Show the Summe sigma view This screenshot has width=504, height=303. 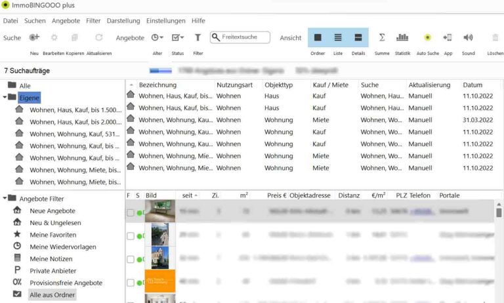[x=382, y=38]
